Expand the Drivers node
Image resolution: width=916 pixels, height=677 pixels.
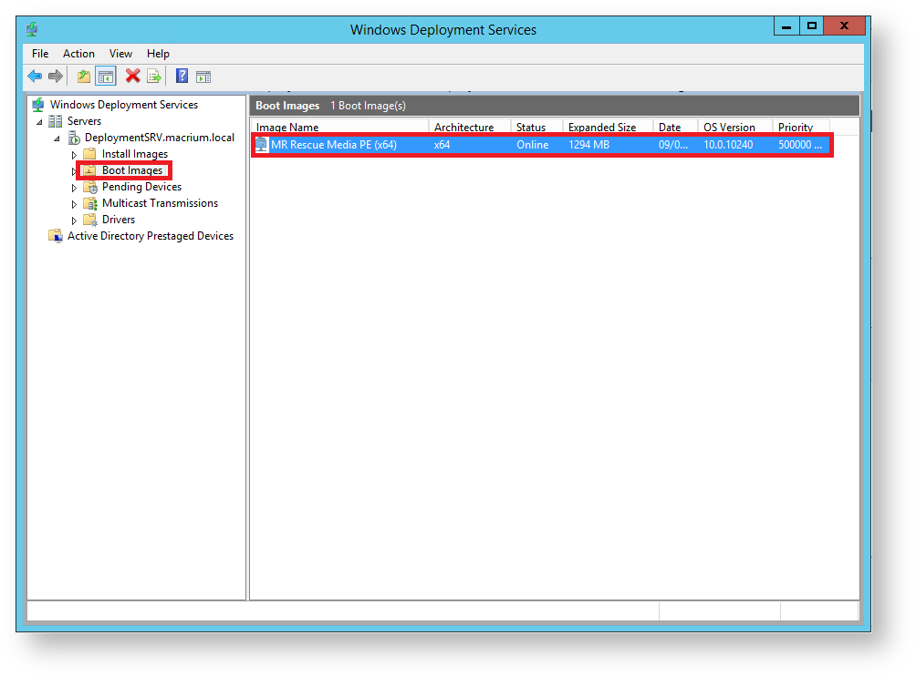(x=74, y=221)
